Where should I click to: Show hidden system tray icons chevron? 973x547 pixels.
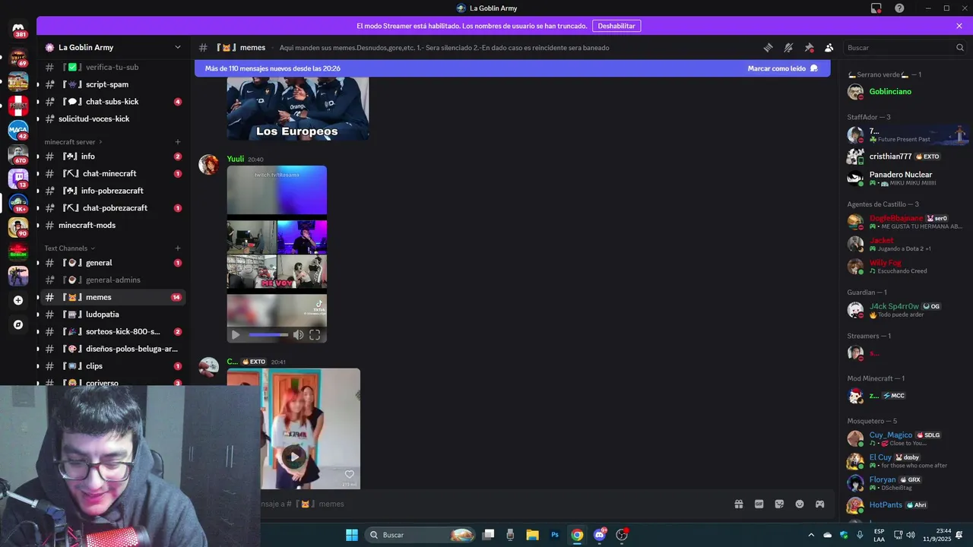[x=810, y=535]
